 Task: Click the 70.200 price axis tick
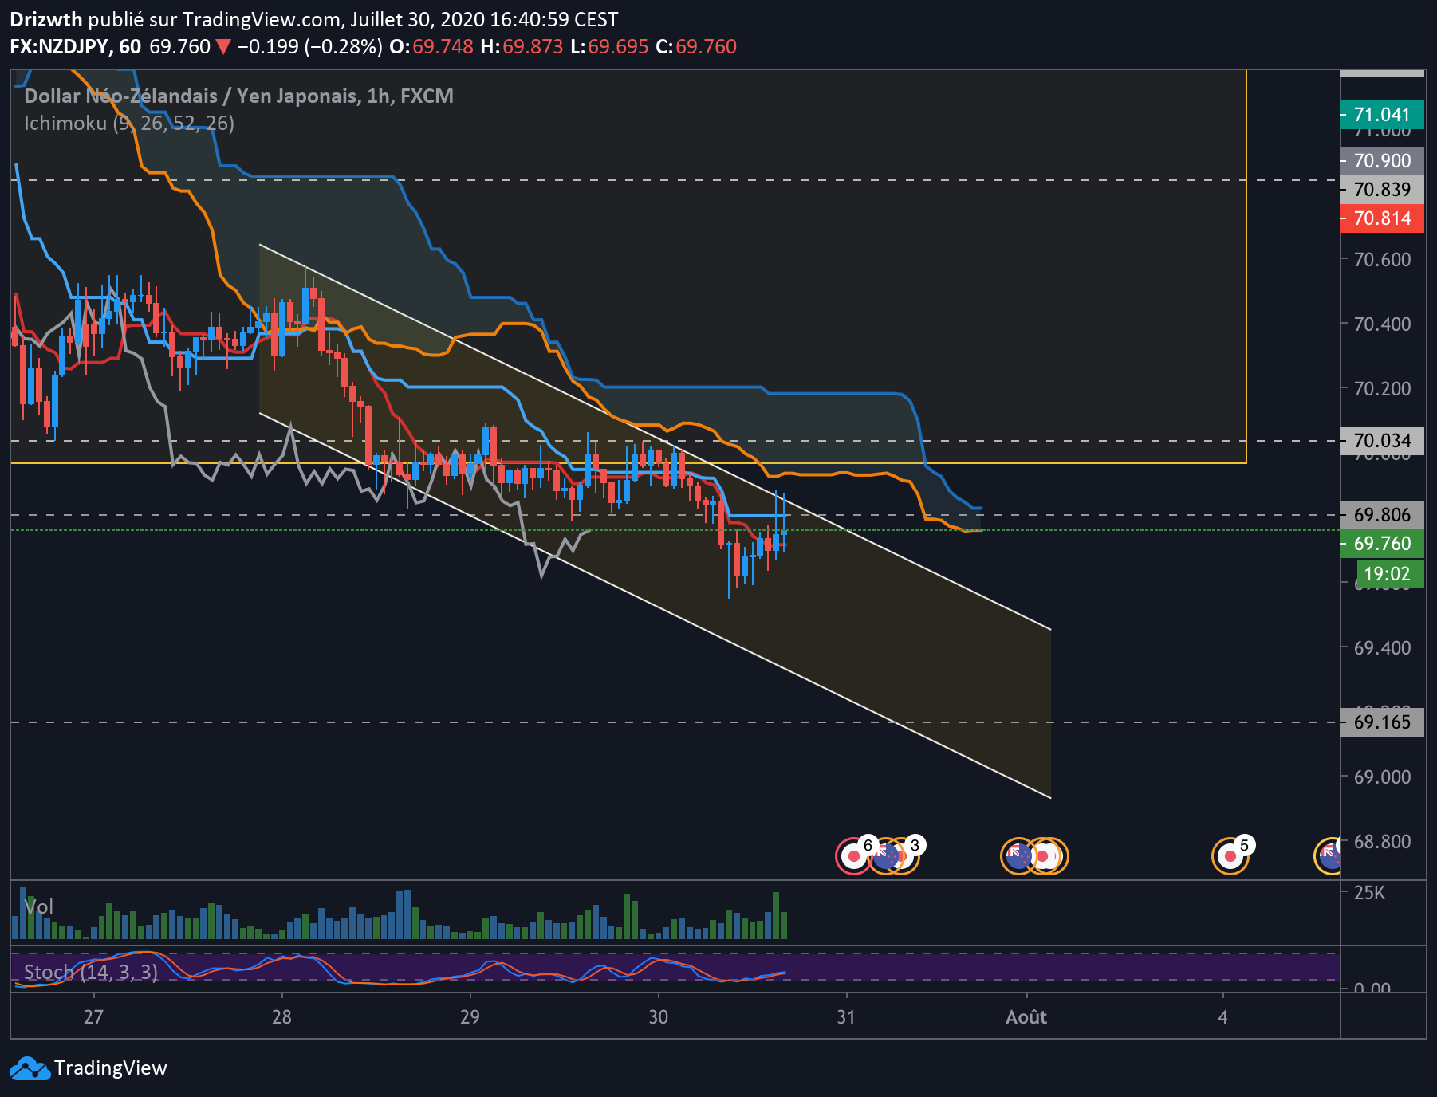pyautogui.click(x=1382, y=389)
